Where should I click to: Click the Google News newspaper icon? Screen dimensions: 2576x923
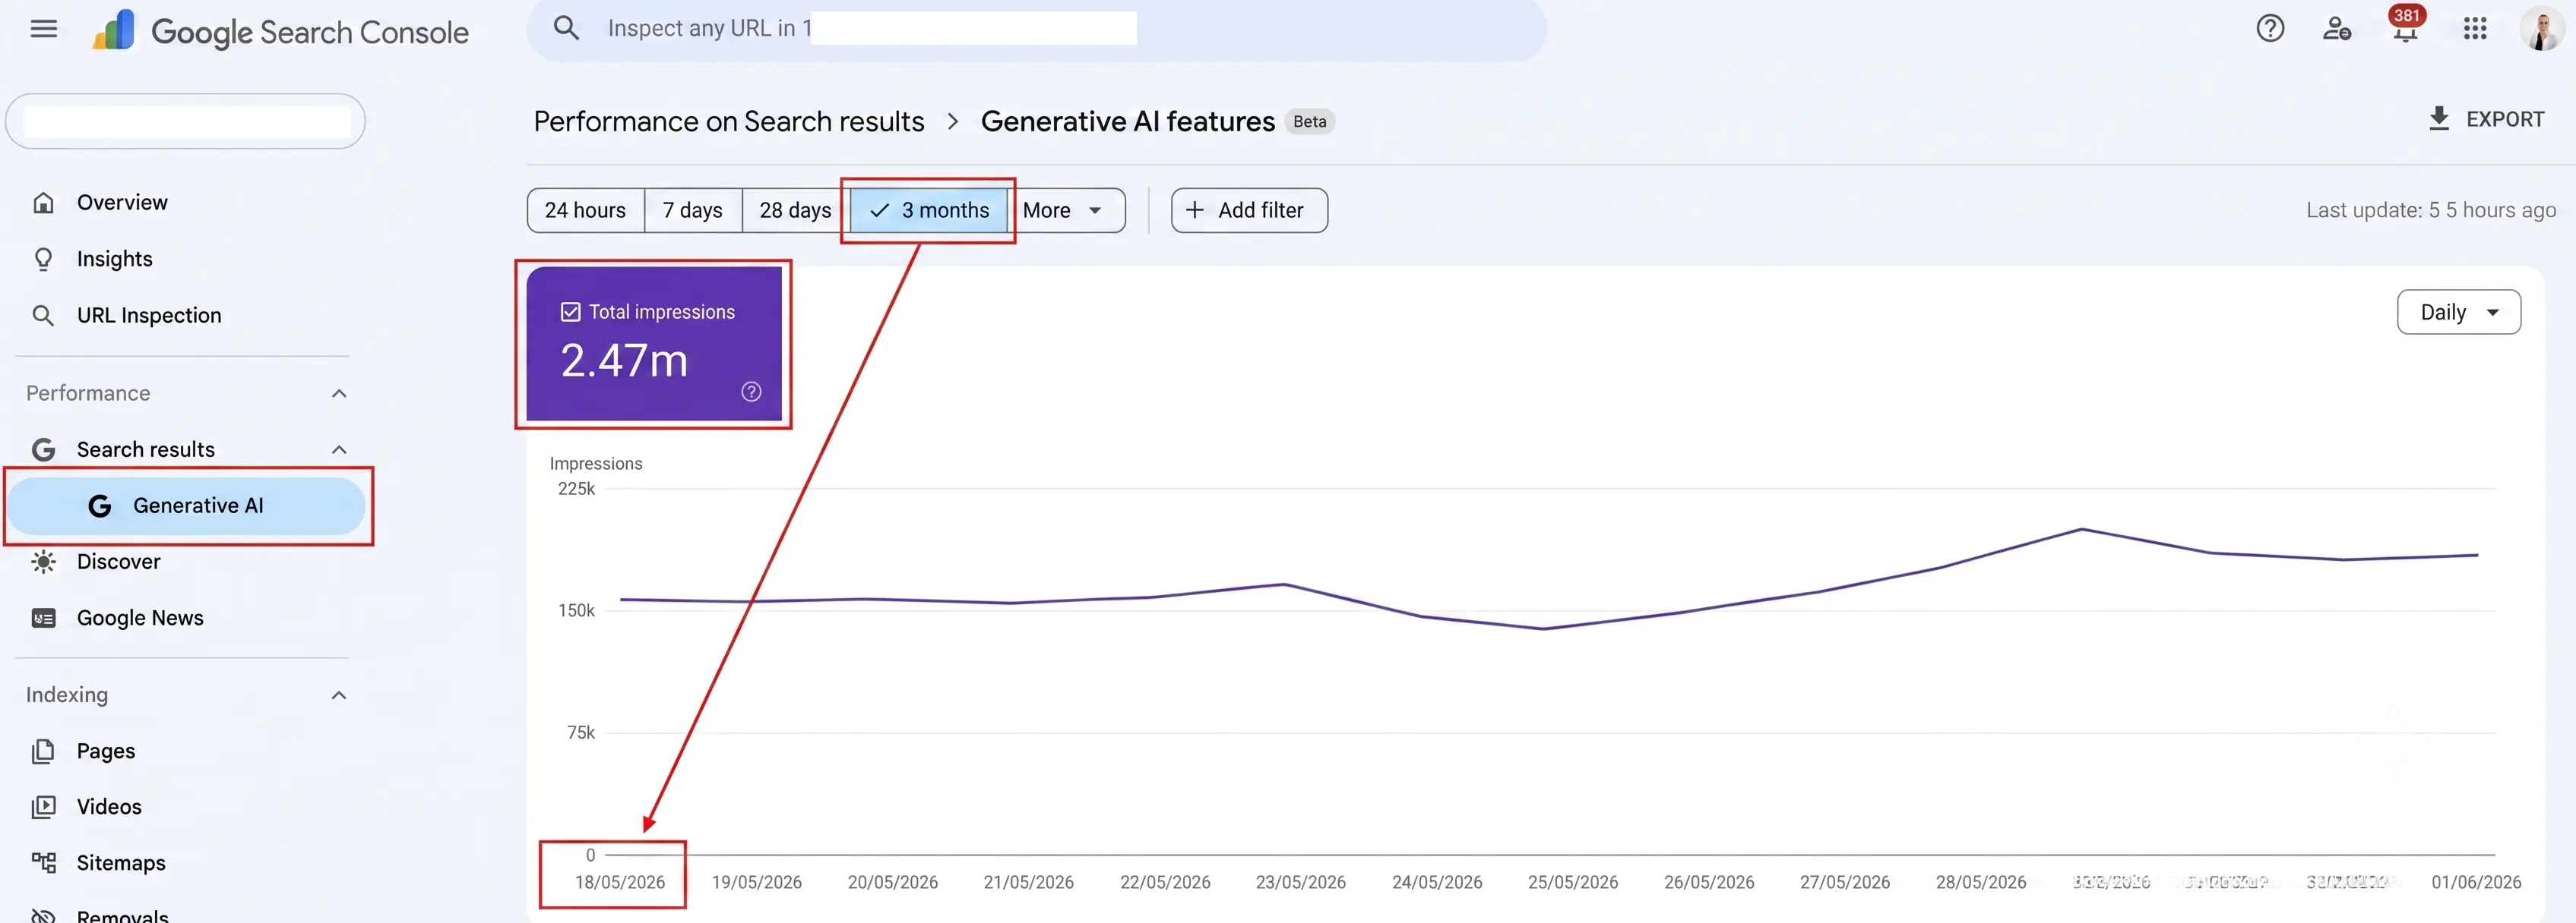tap(43, 619)
